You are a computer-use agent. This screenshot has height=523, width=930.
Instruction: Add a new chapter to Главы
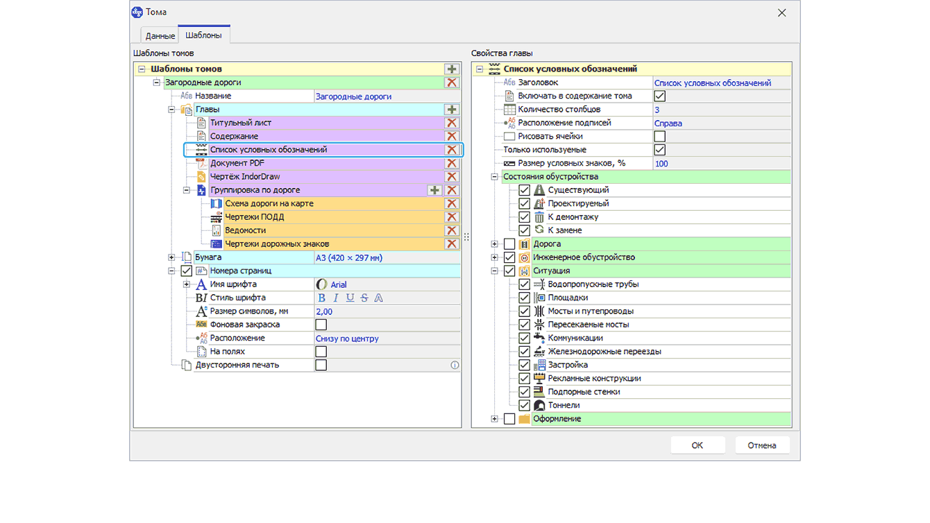pos(452,110)
